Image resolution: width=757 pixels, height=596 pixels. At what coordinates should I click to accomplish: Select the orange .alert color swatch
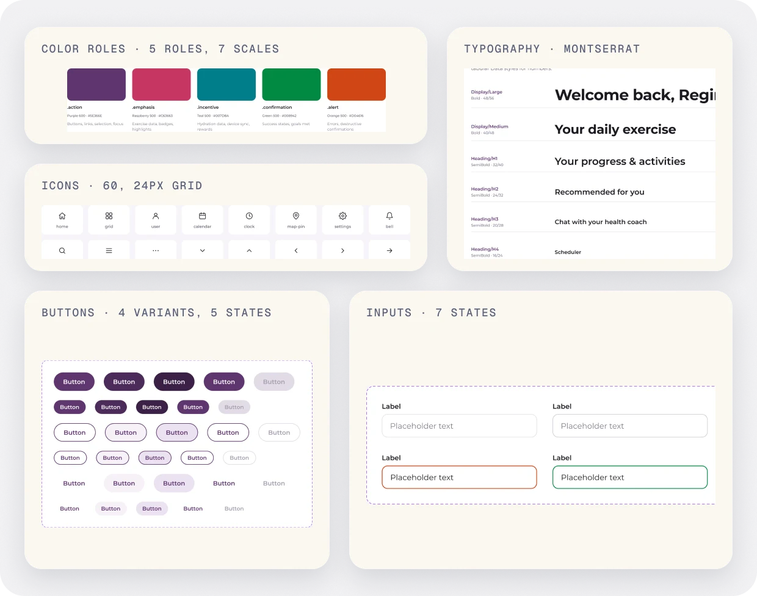tap(357, 84)
